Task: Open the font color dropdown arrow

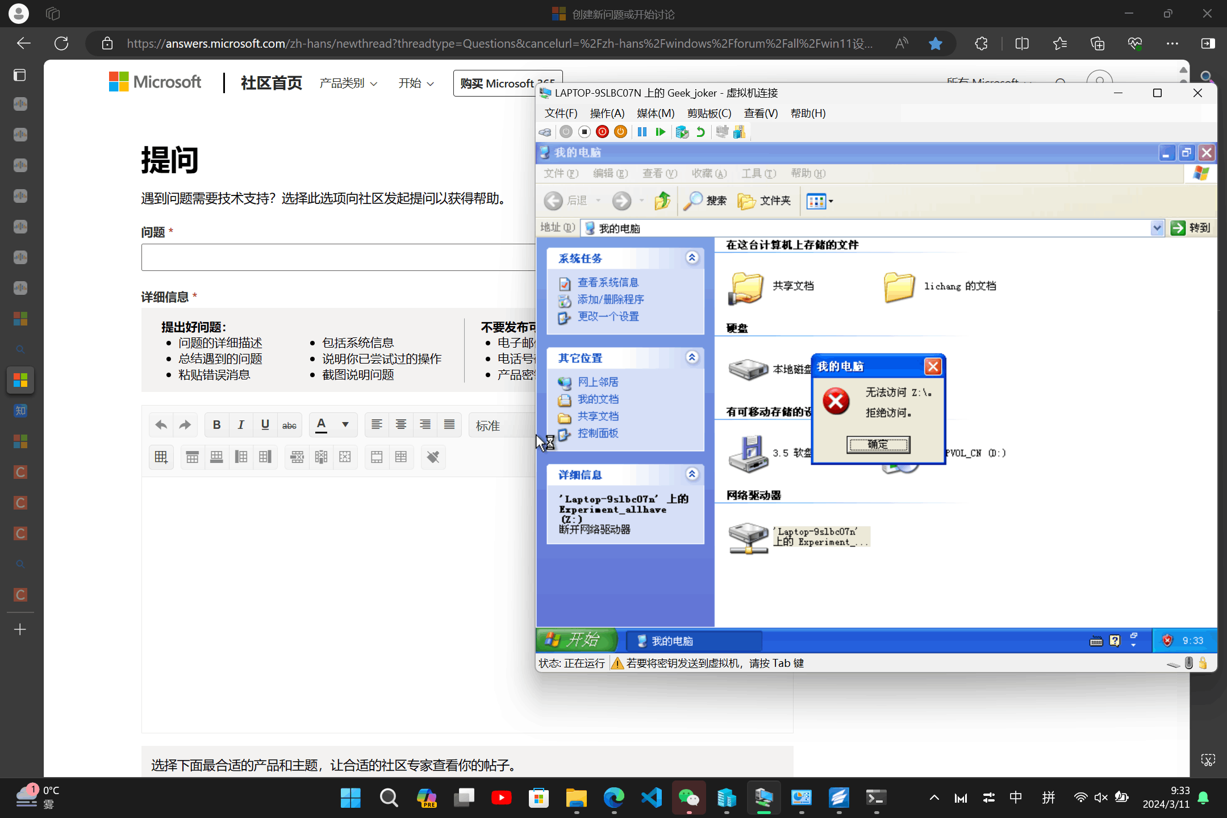Action: [345, 425]
